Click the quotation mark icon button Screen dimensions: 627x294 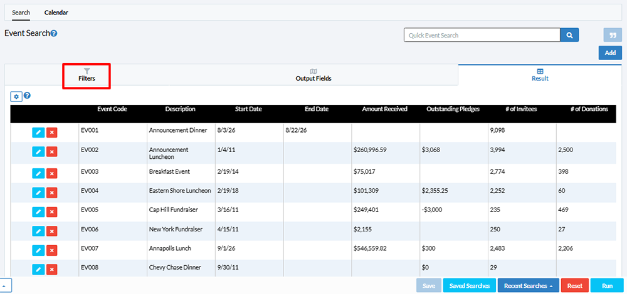pos(613,35)
